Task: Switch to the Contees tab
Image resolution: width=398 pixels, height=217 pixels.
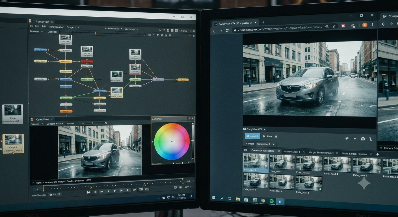Action: 250,144
